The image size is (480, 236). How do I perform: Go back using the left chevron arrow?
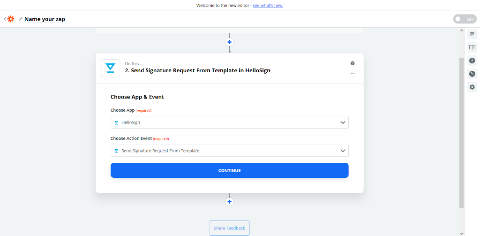[5, 19]
